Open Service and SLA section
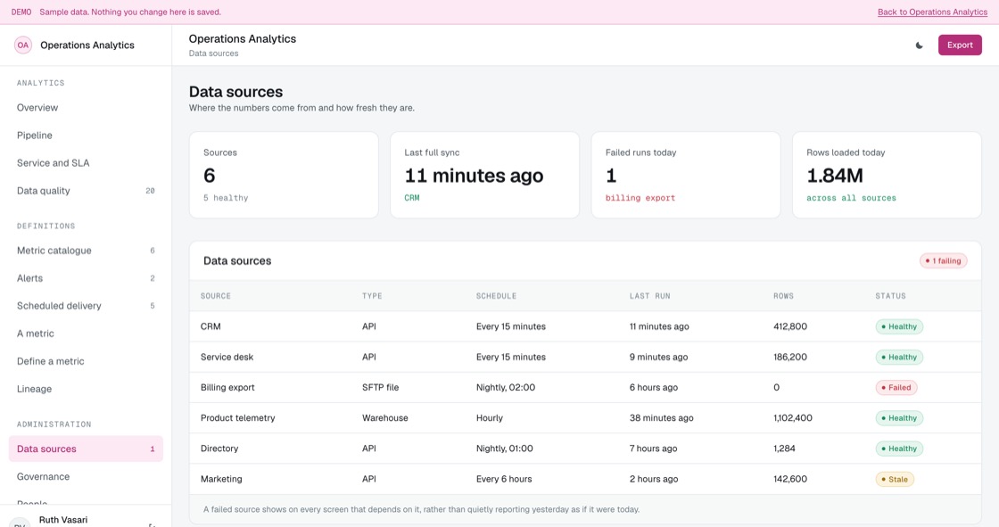The image size is (999, 527). point(86,163)
